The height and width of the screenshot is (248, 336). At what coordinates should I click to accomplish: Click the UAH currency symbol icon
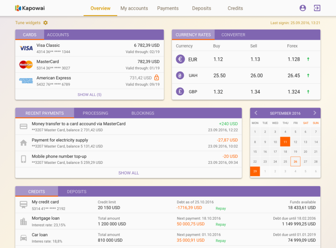180,75
